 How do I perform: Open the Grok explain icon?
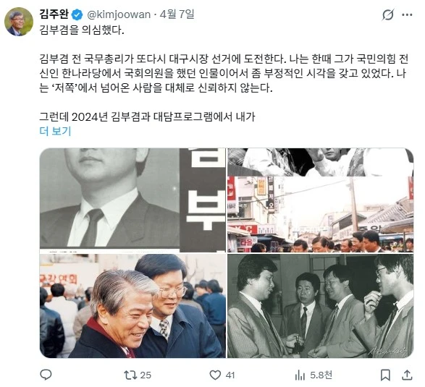click(388, 14)
